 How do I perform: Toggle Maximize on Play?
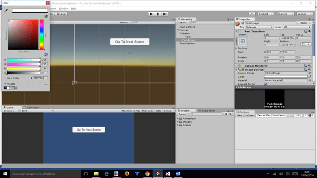click(131, 111)
